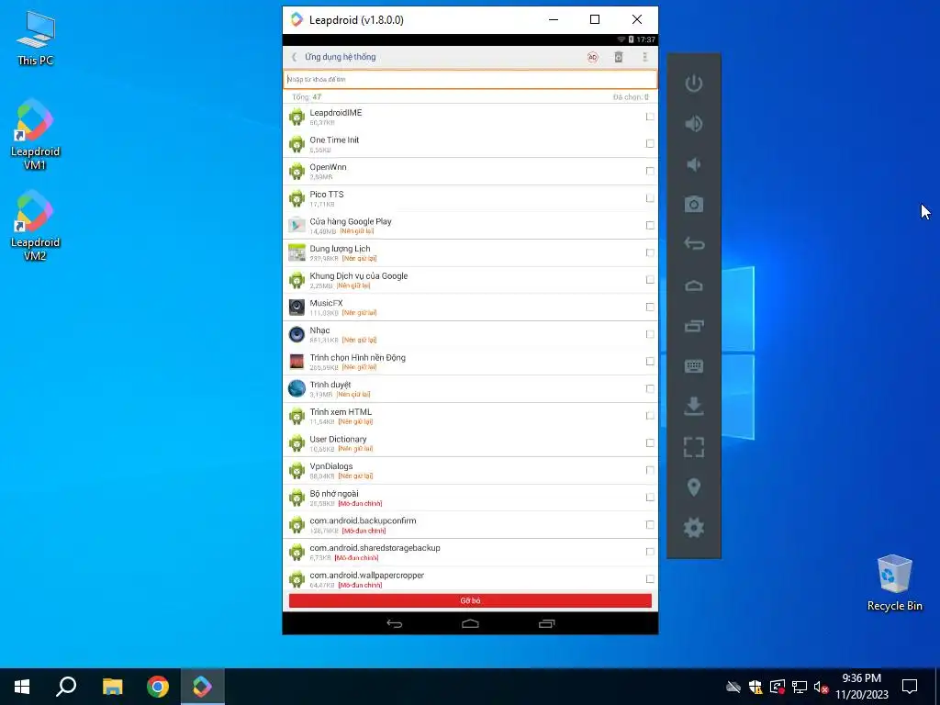Select the Trình xem HTML row
940x705 pixels.
470,416
